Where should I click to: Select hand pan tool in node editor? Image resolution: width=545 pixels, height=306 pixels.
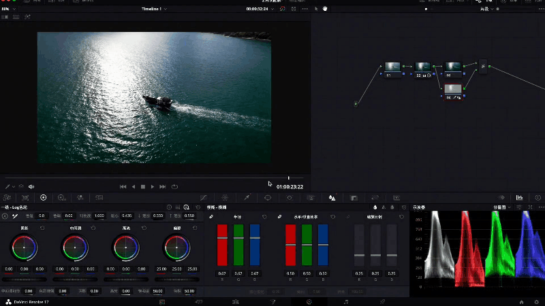click(x=325, y=9)
